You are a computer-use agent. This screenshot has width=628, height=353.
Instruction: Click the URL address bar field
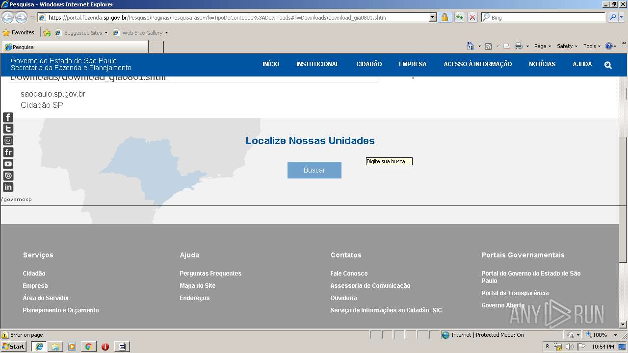pyautogui.click(x=233, y=17)
